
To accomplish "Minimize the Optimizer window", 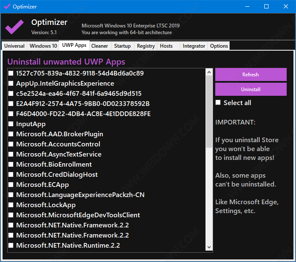I will pos(247,7).
